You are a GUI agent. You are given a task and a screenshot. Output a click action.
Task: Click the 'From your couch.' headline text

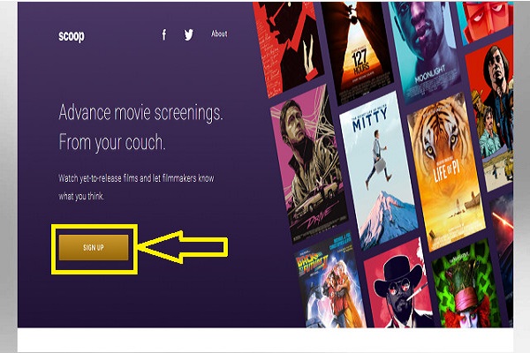[112, 142]
